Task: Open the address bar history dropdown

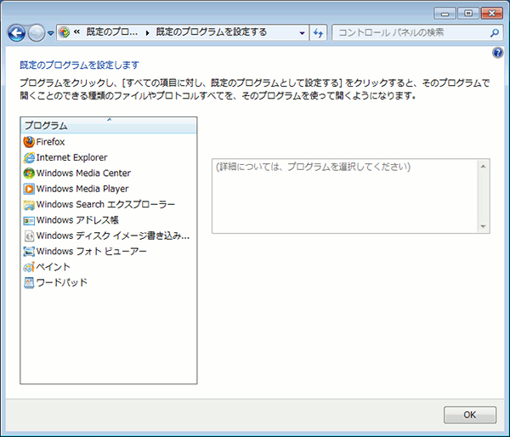Action: pos(302,32)
